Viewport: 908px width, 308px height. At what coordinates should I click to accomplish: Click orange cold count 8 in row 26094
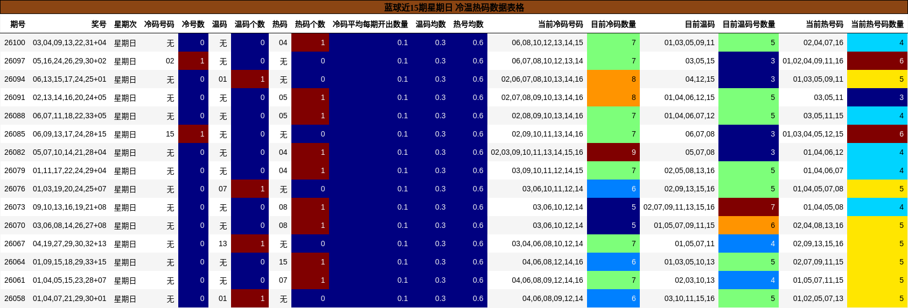point(613,79)
